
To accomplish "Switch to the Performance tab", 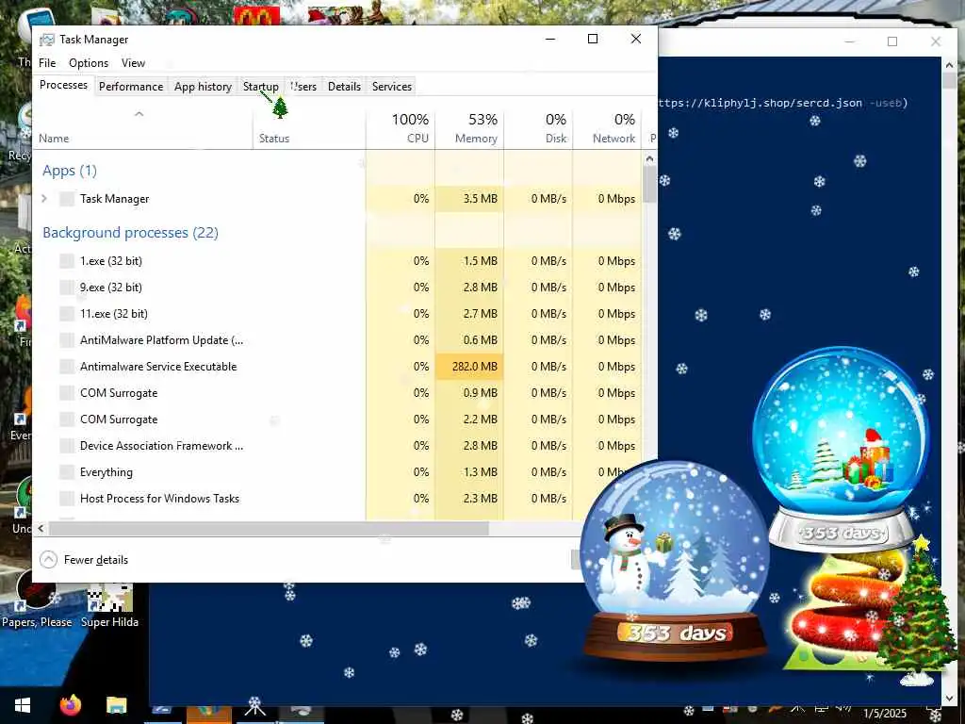I will [x=130, y=87].
